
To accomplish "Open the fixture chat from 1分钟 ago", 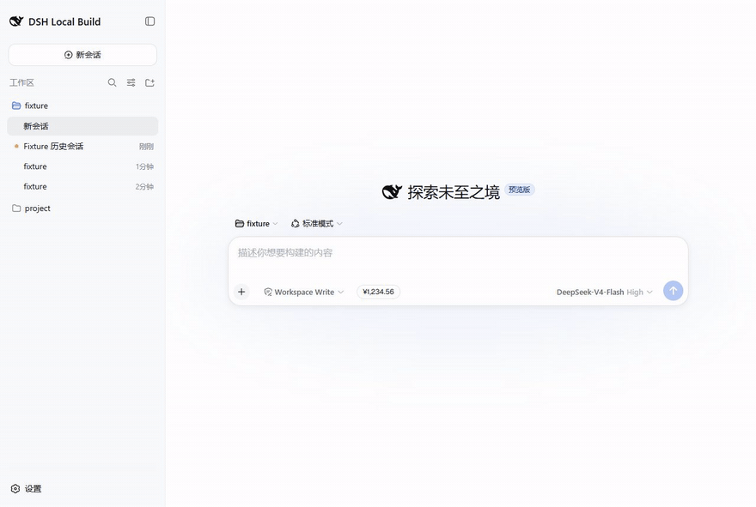I will [x=82, y=166].
